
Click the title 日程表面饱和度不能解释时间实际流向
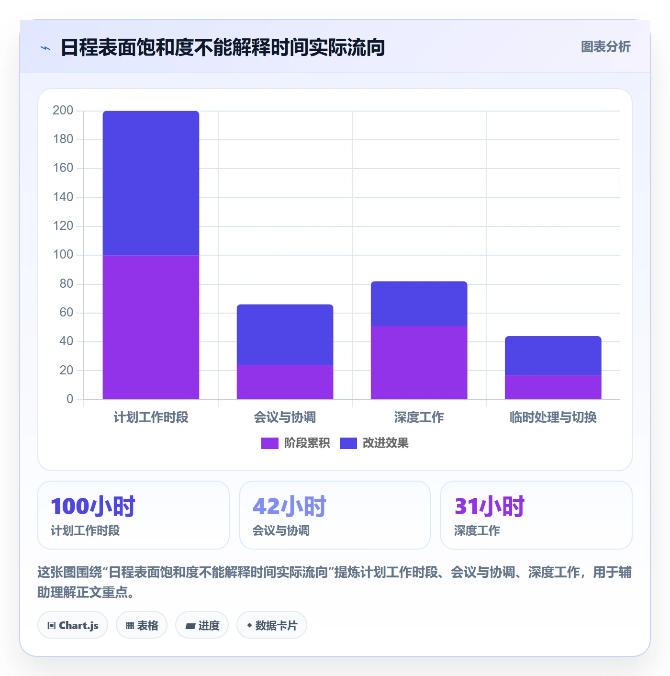[x=223, y=47]
